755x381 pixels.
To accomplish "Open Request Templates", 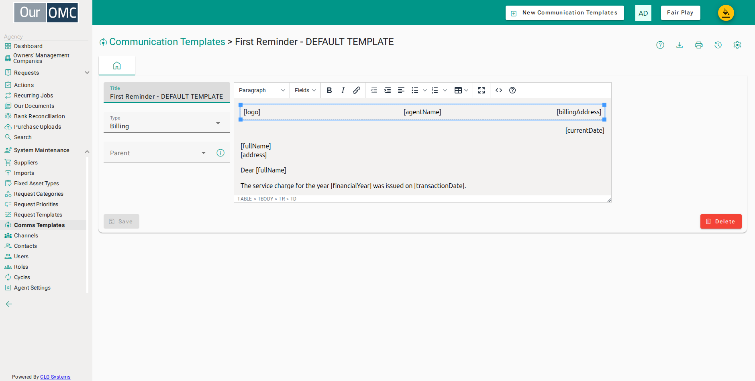I will pyautogui.click(x=38, y=215).
